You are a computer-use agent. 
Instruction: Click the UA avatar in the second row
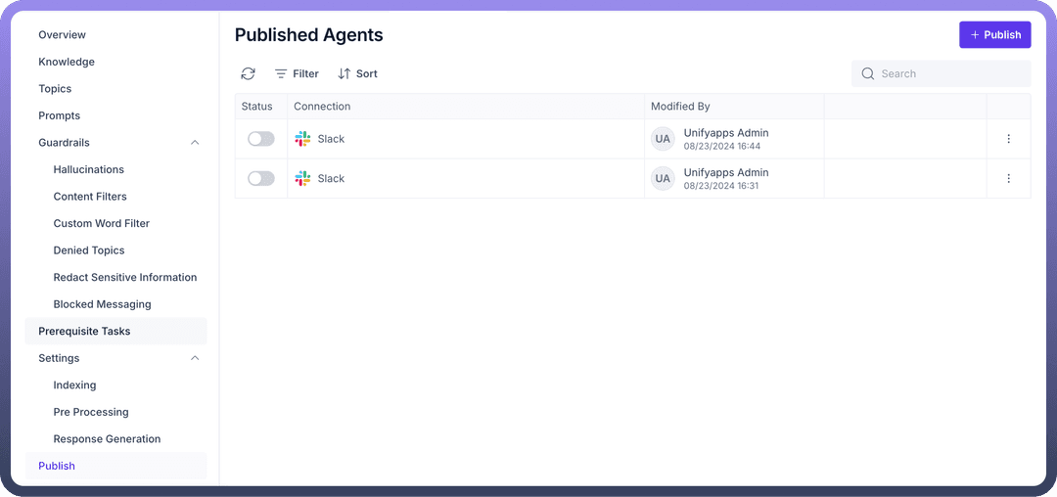pos(663,179)
